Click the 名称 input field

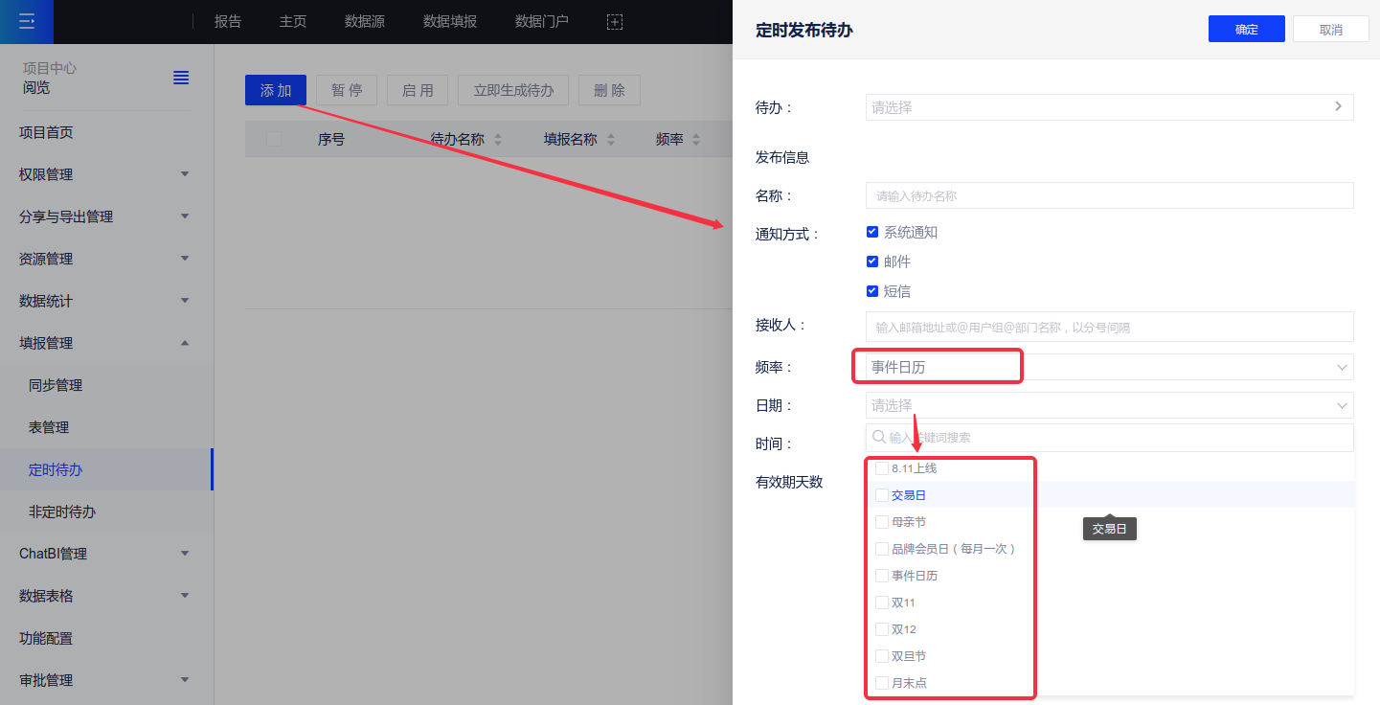coord(1109,195)
